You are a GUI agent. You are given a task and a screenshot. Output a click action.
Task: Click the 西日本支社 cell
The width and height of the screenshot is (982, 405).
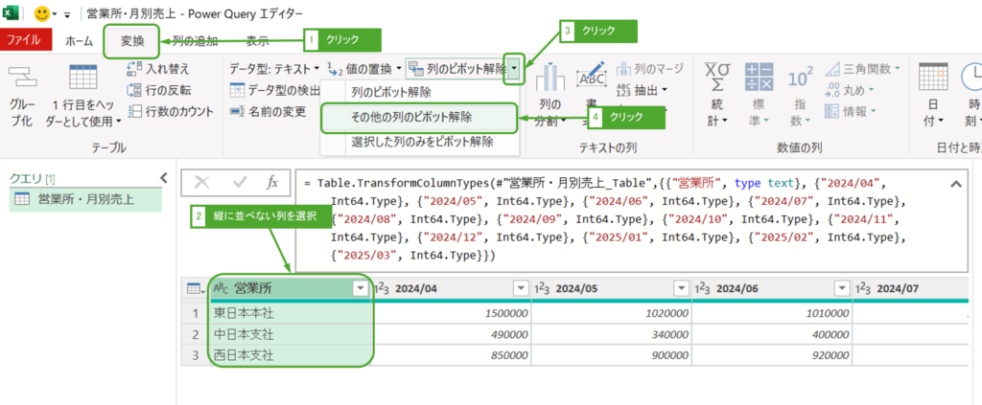(290, 355)
